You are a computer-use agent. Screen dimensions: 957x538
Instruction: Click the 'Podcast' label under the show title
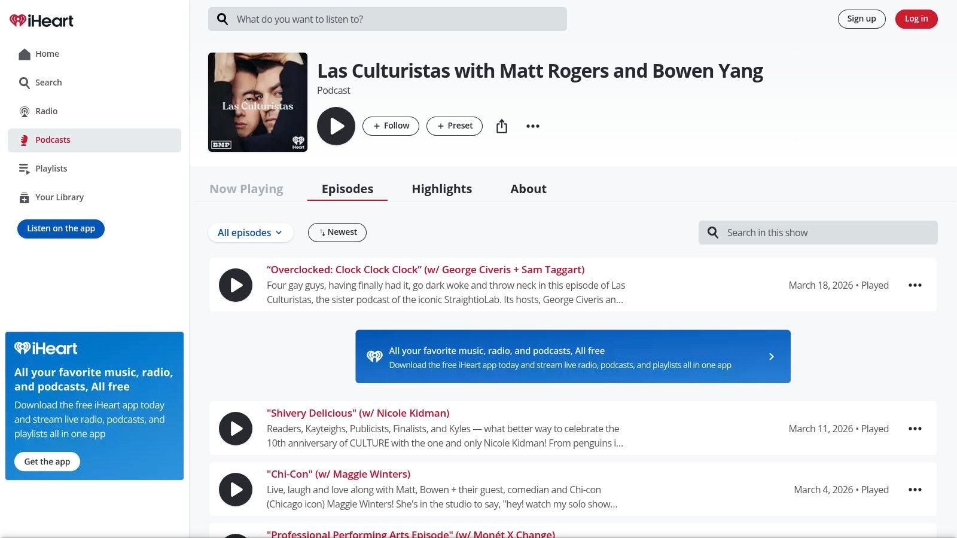click(334, 90)
